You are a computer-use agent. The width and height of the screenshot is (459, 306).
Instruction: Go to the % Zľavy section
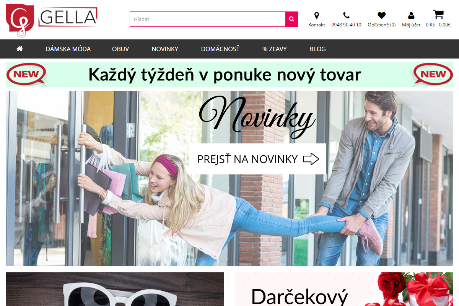274,49
